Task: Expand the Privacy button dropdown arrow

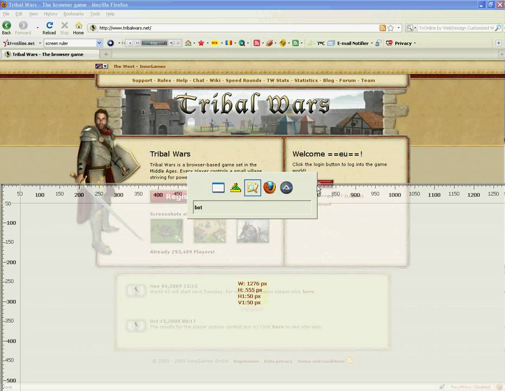Action: click(415, 43)
